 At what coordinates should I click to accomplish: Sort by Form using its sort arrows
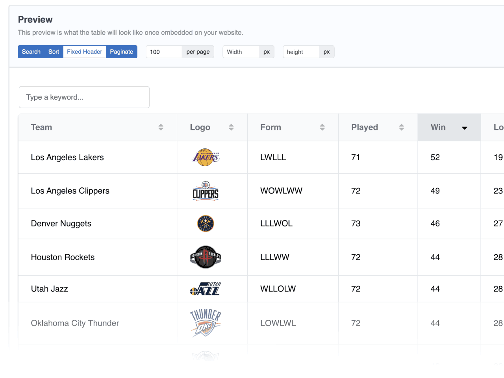click(322, 127)
